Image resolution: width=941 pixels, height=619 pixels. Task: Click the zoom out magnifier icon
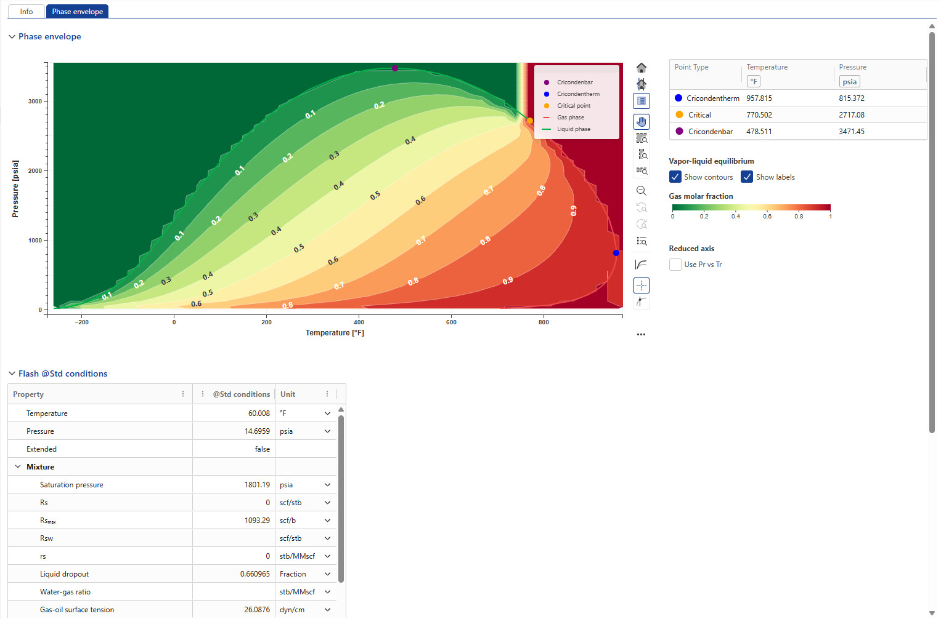click(x=642, y=191)
